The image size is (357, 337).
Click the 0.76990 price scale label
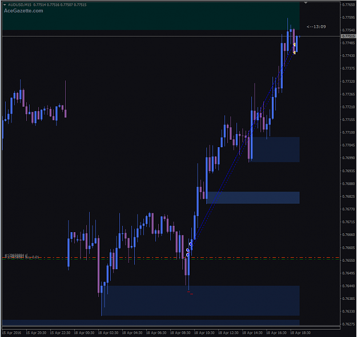point(348,158)
